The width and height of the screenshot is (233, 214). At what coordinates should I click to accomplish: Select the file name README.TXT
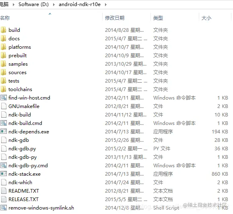[24, 191]
